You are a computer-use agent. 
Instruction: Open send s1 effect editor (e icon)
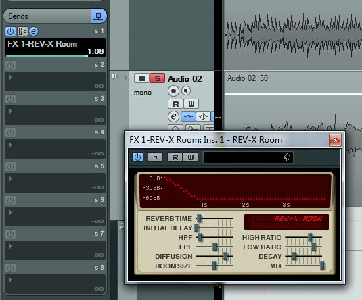pos(33,31)
